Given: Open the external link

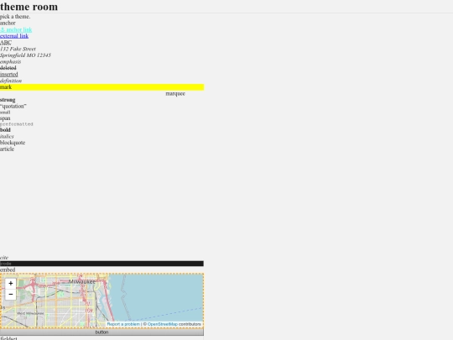Looking at the screenshot, I should 14,36.
